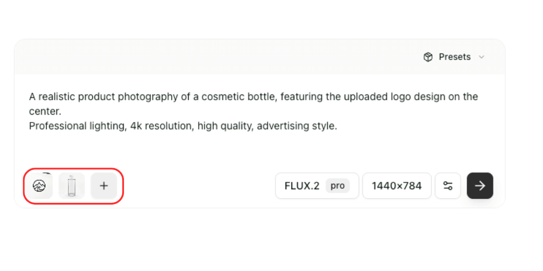Open the Presets dropdown label
Image resolution: width=543 pixels, height=271 pixels.
(454, 57)
